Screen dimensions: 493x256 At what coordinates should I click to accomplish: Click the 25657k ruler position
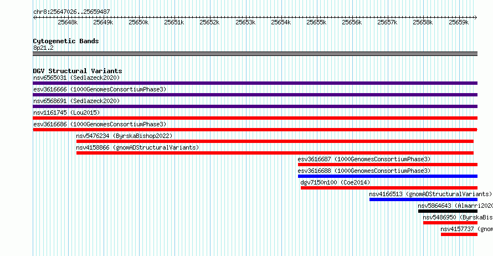pyautogui.click(x=387, y=22)
